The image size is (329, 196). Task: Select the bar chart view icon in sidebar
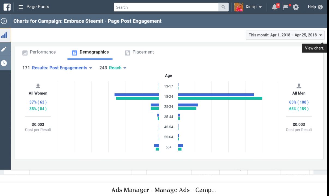point(4,35)
